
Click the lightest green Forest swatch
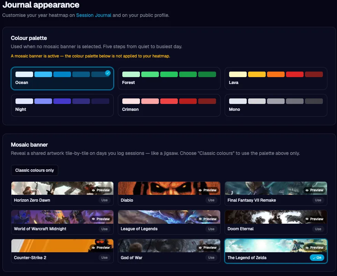coord(131,74)
